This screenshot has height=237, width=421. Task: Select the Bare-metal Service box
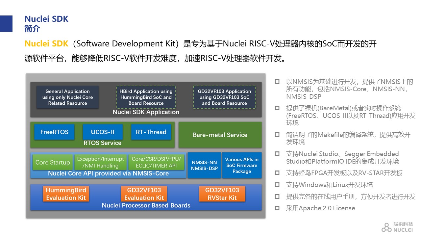click(x=220, y=135)
